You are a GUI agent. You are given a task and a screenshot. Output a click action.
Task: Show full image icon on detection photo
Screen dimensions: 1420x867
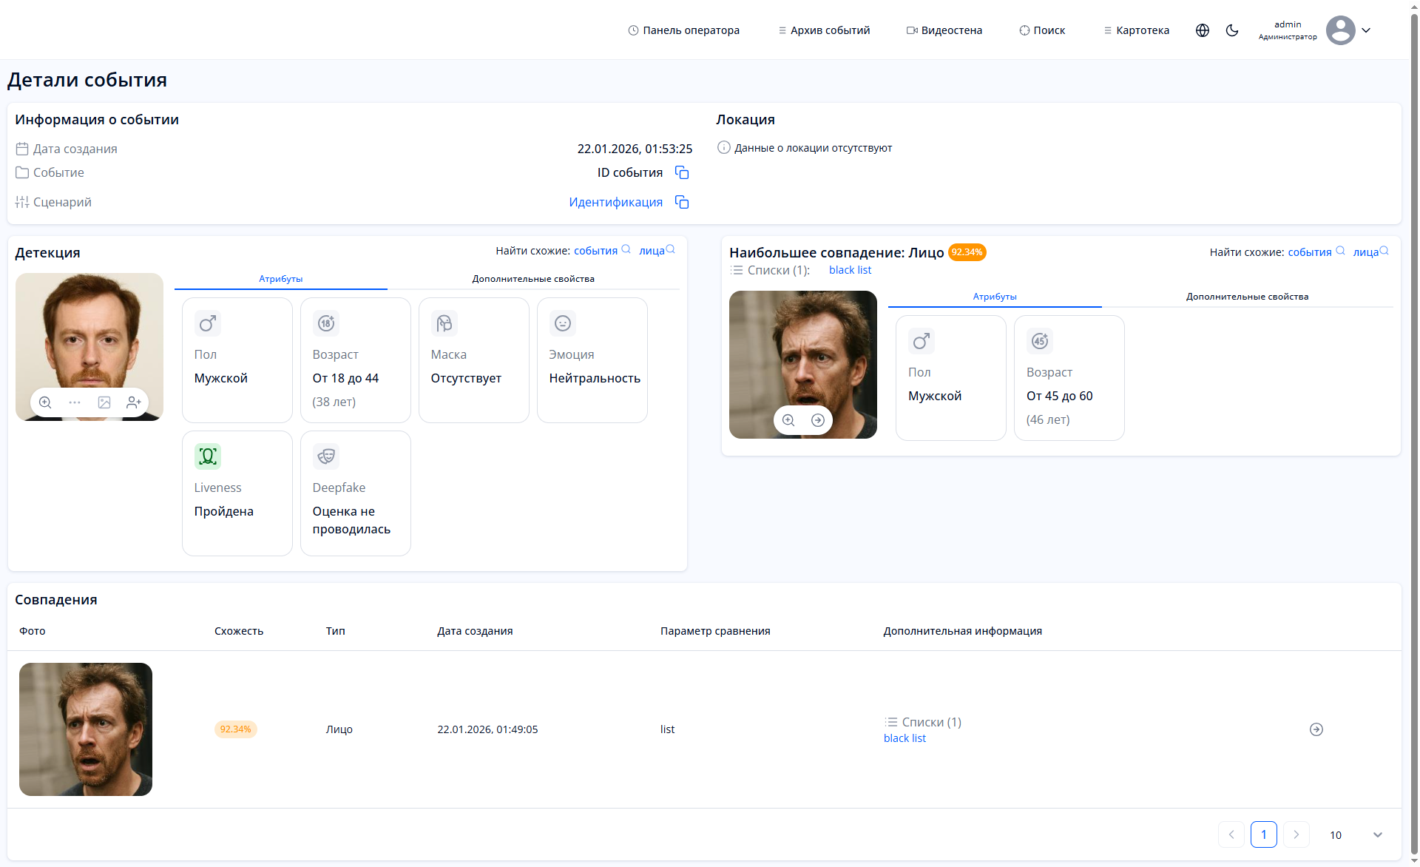pos(104,402)
